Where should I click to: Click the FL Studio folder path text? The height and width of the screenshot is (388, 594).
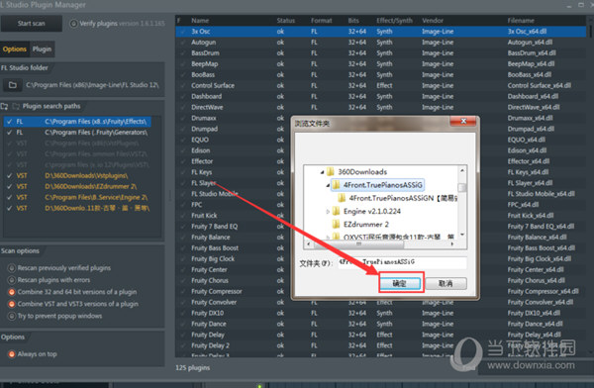pos(92,85)
